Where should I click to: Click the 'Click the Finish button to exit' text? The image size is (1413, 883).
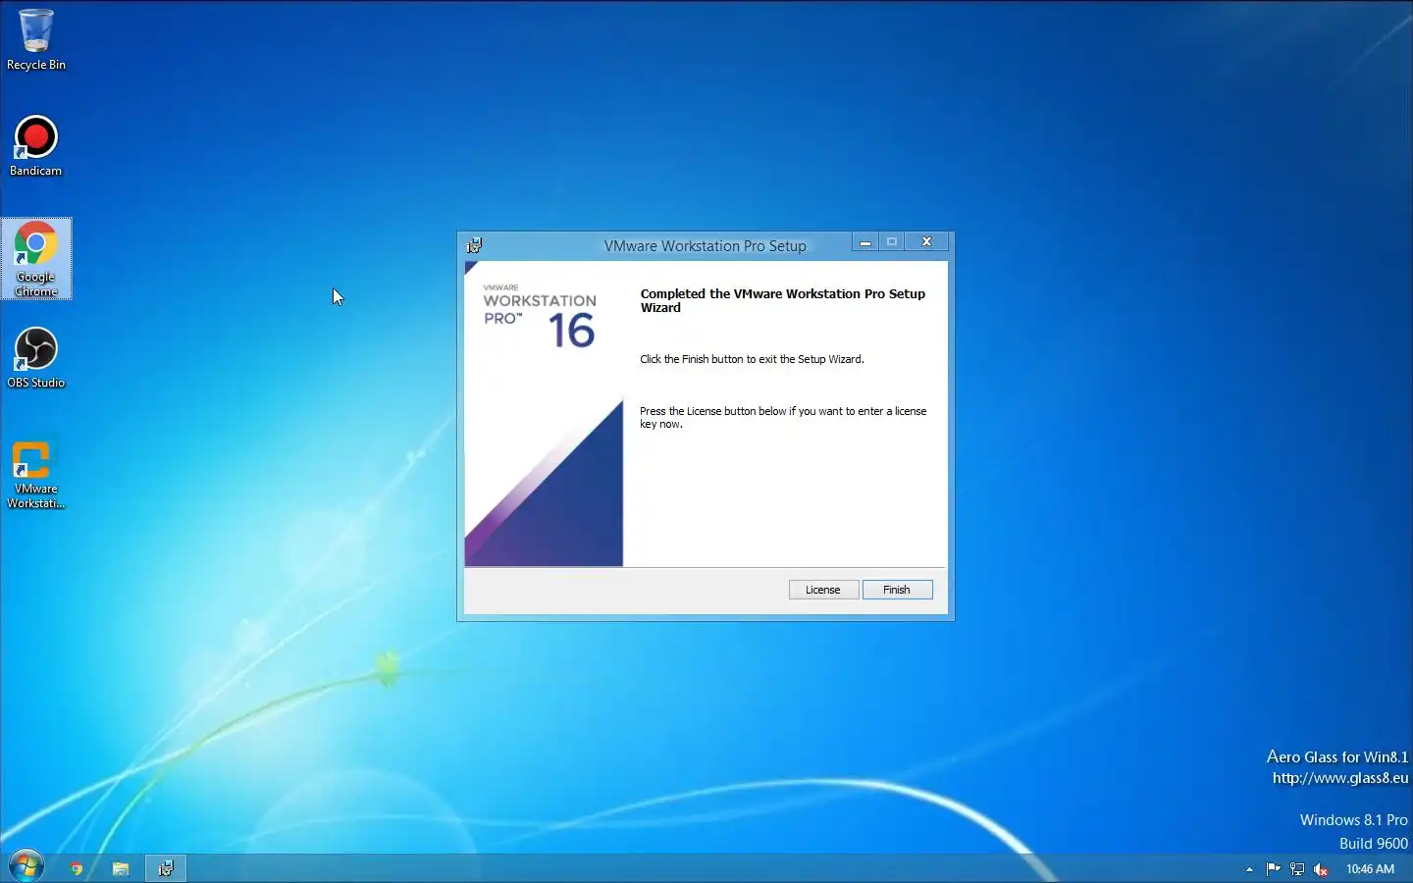pyautogui.click(x=752, y=359)
